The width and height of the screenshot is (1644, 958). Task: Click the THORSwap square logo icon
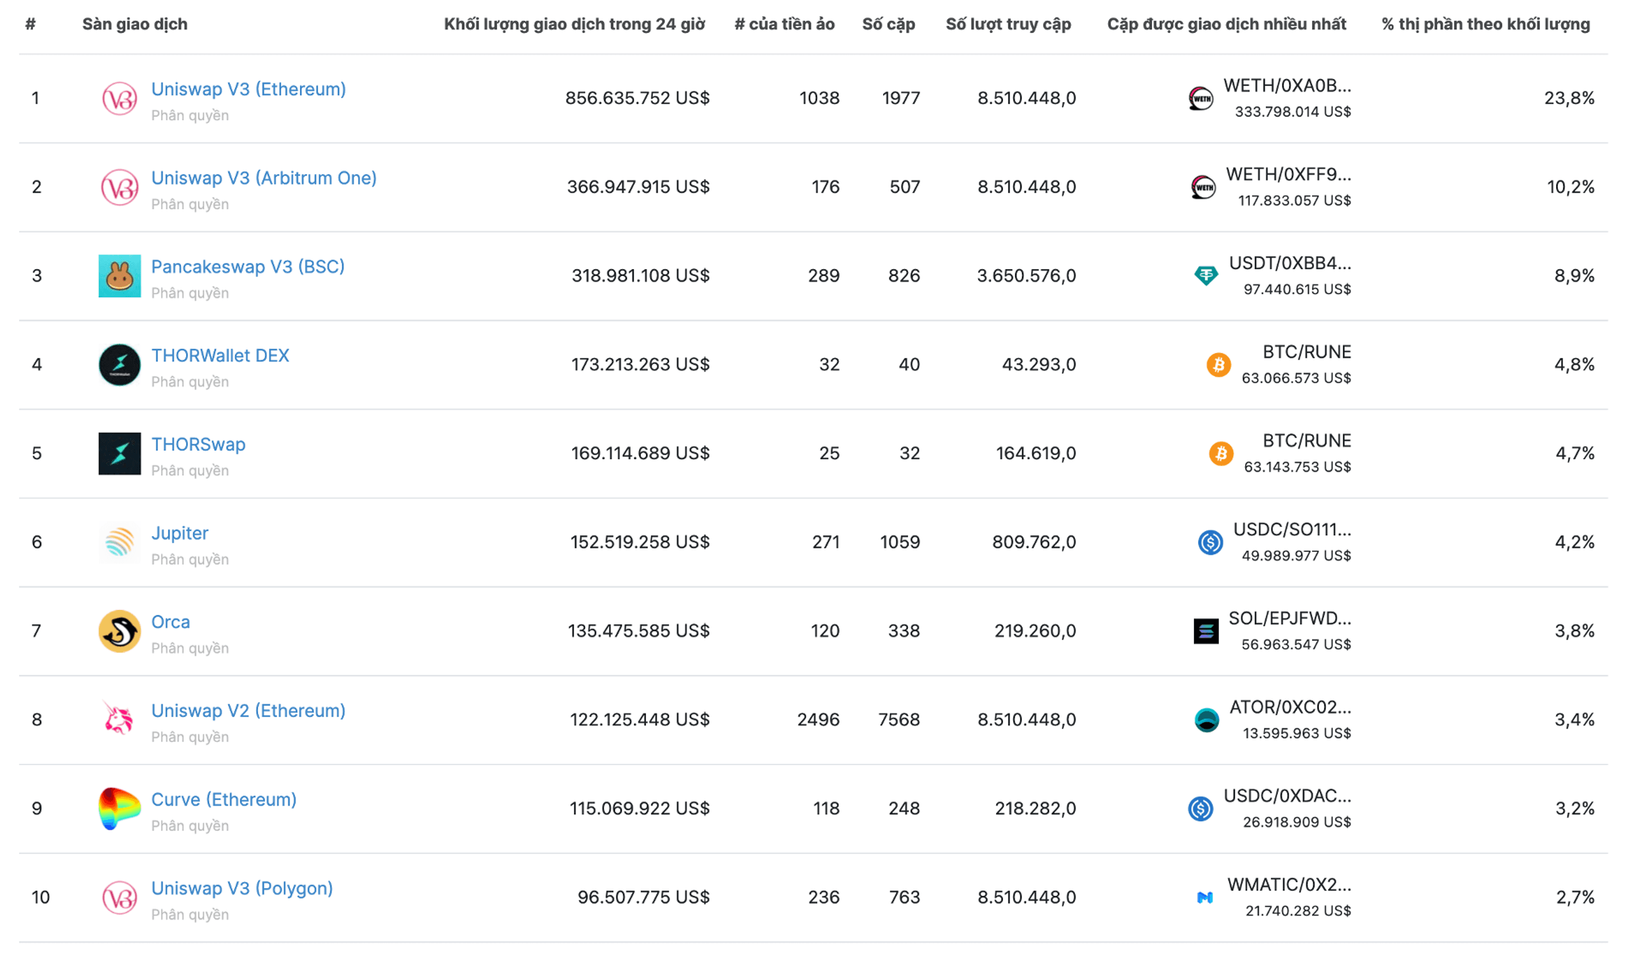[x=120, y=455]
